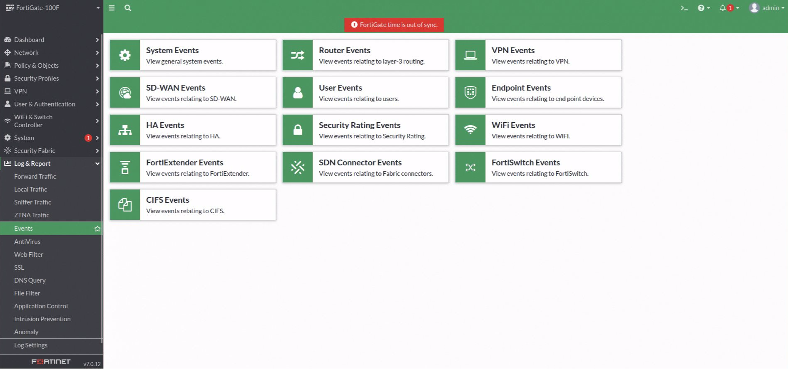The image size is (788, 369).
Task: Open the SD-WAN Events card title
Action: (176, 88)
